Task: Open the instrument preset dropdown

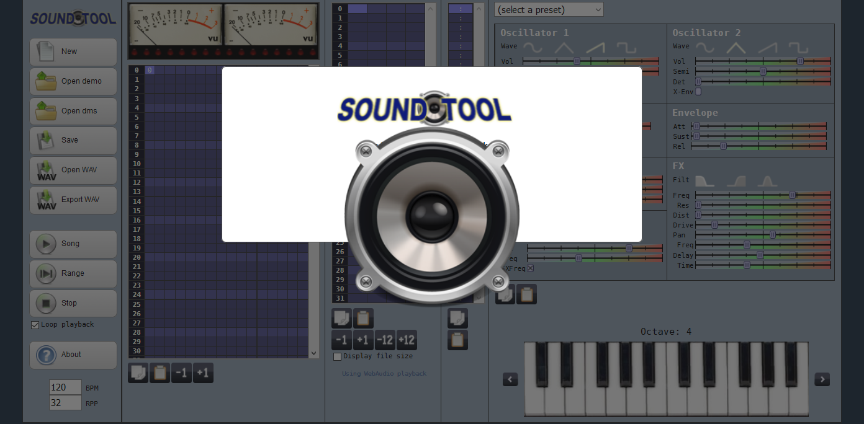Action: coord(549,10)
